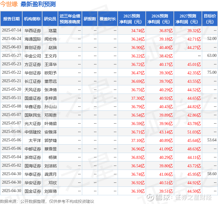
Task: Click the 海通国际 institution cell
Action: coord(33,39)
